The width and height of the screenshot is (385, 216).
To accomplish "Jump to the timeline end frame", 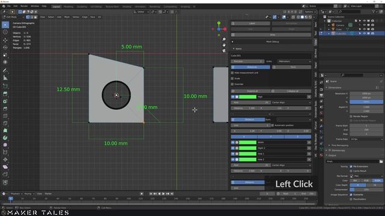I will tap(172, 194).
